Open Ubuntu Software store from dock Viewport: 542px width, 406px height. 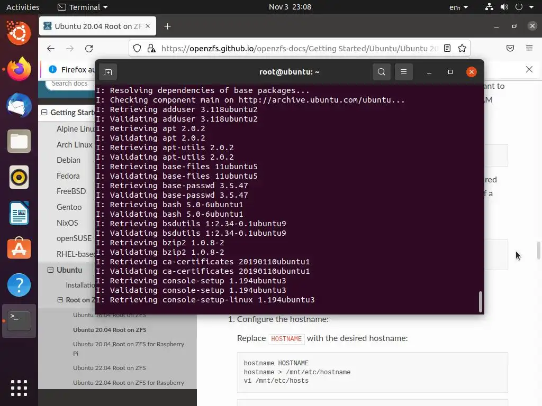point(19,248)
